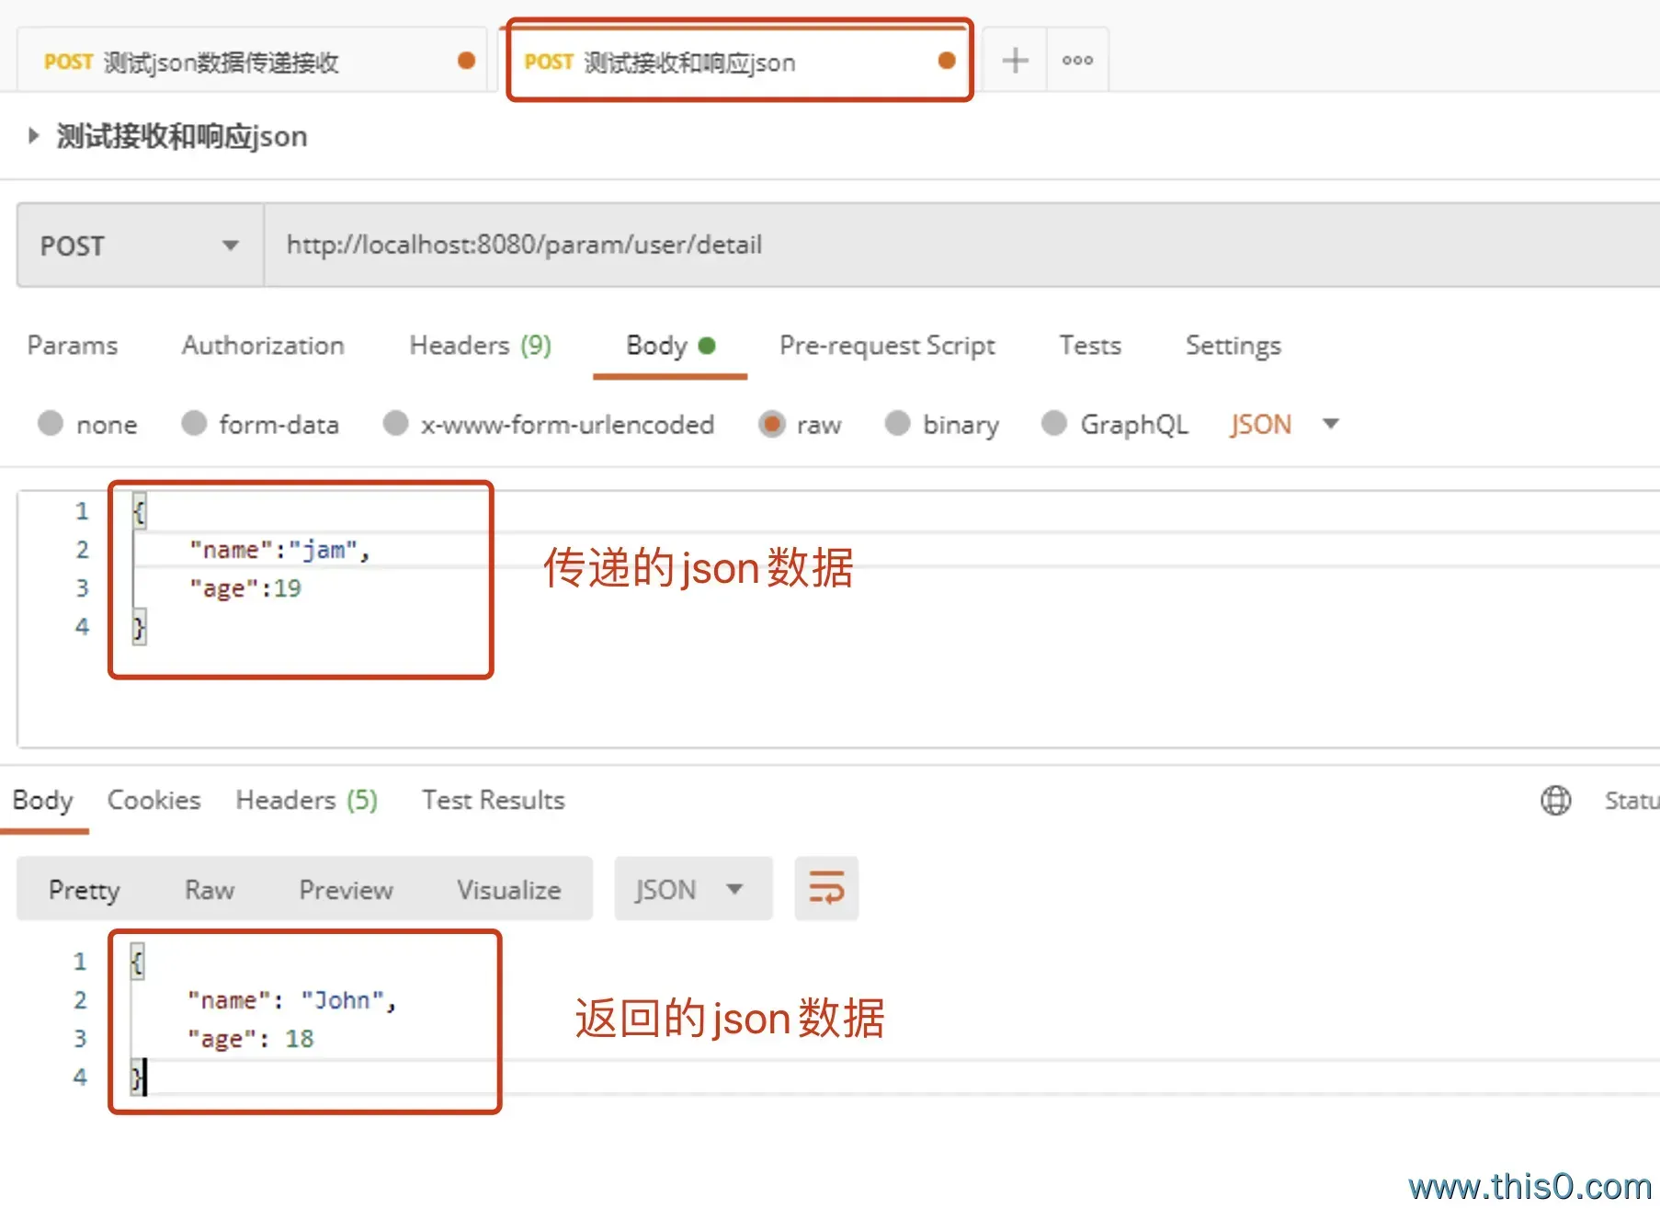Switch to the Headers (9) request tab
Viewport: 1660px width, 1208px height.
click(480, 346)
